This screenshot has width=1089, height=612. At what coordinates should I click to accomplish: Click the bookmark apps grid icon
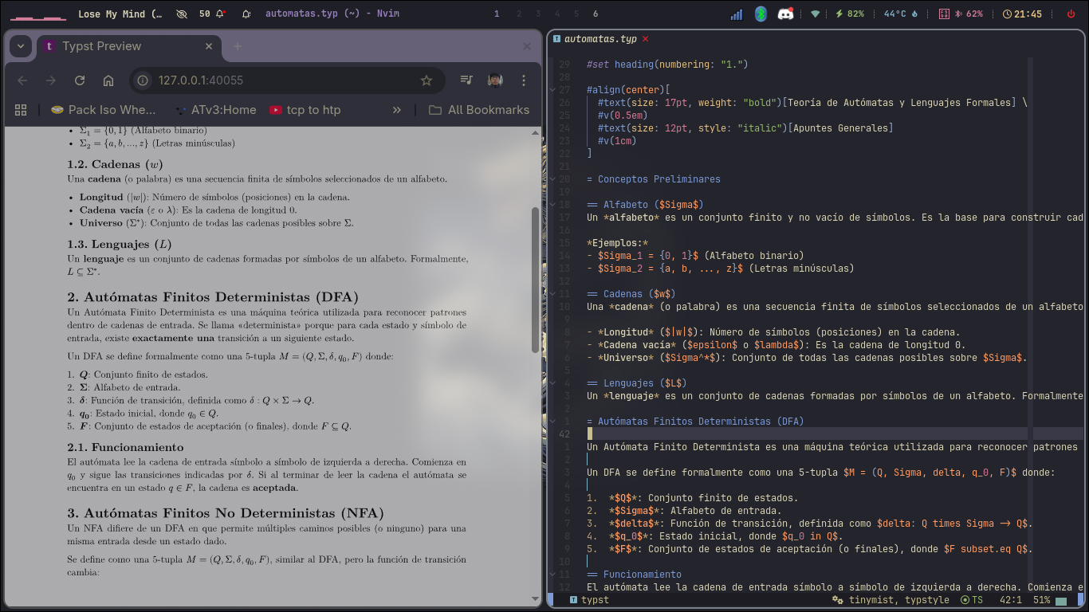[21, 110]
